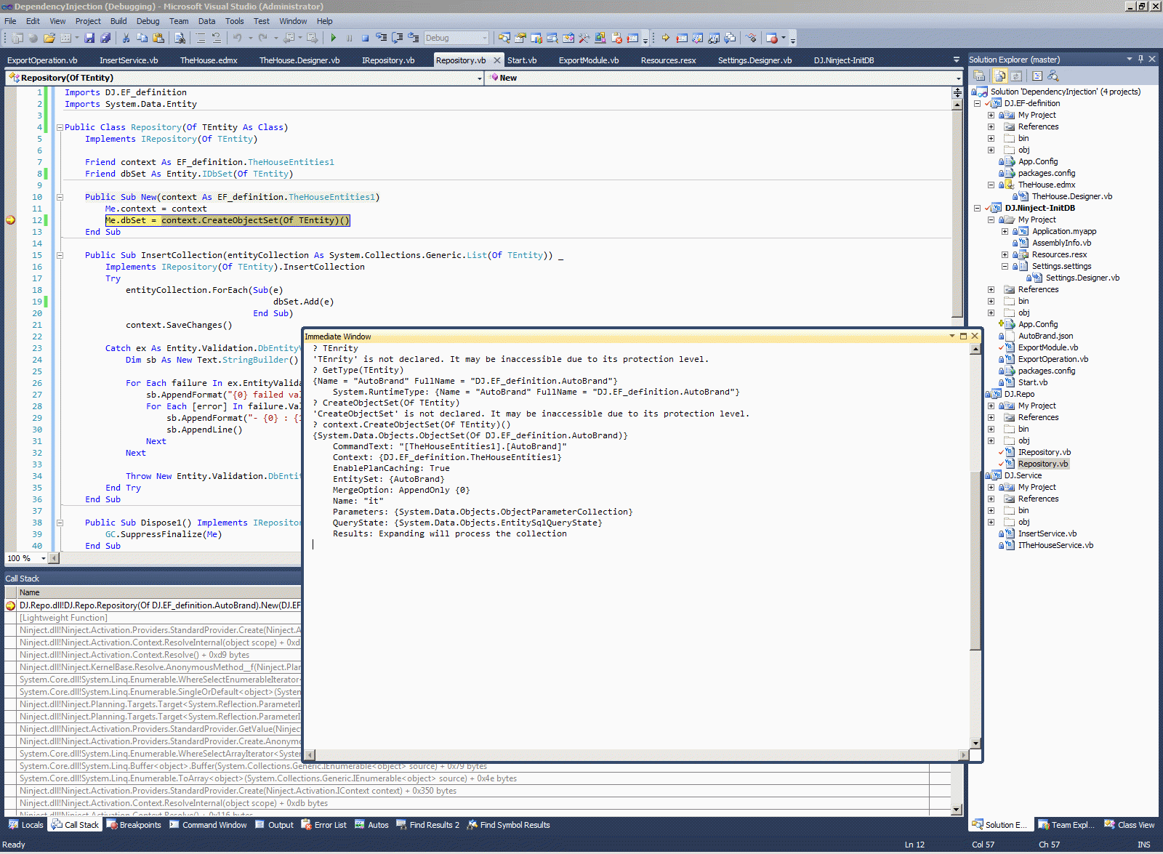
Task: Click the Immediate Window maximize button
Action: tap(964, 336)
